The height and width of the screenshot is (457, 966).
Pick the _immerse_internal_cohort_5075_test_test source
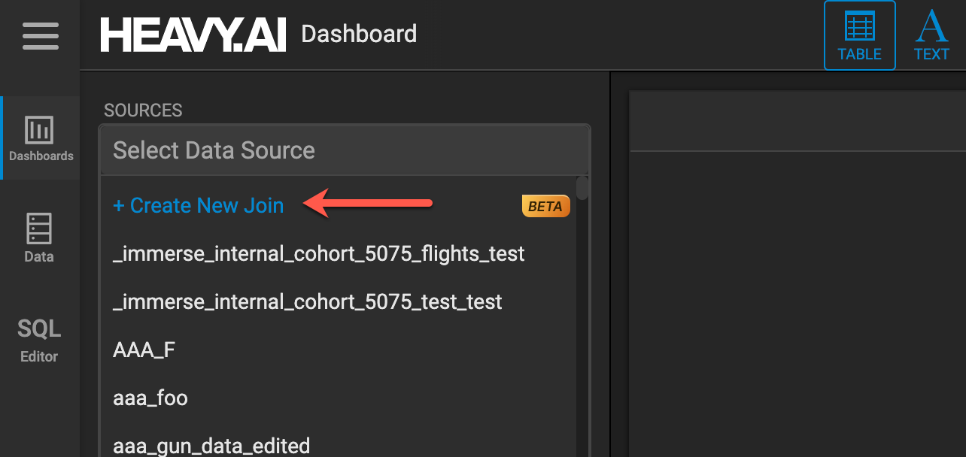tap(307, 302)
